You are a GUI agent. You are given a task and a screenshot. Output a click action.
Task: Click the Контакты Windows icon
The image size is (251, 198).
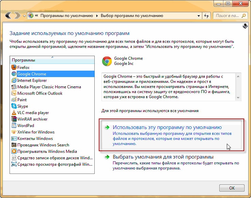14,139
